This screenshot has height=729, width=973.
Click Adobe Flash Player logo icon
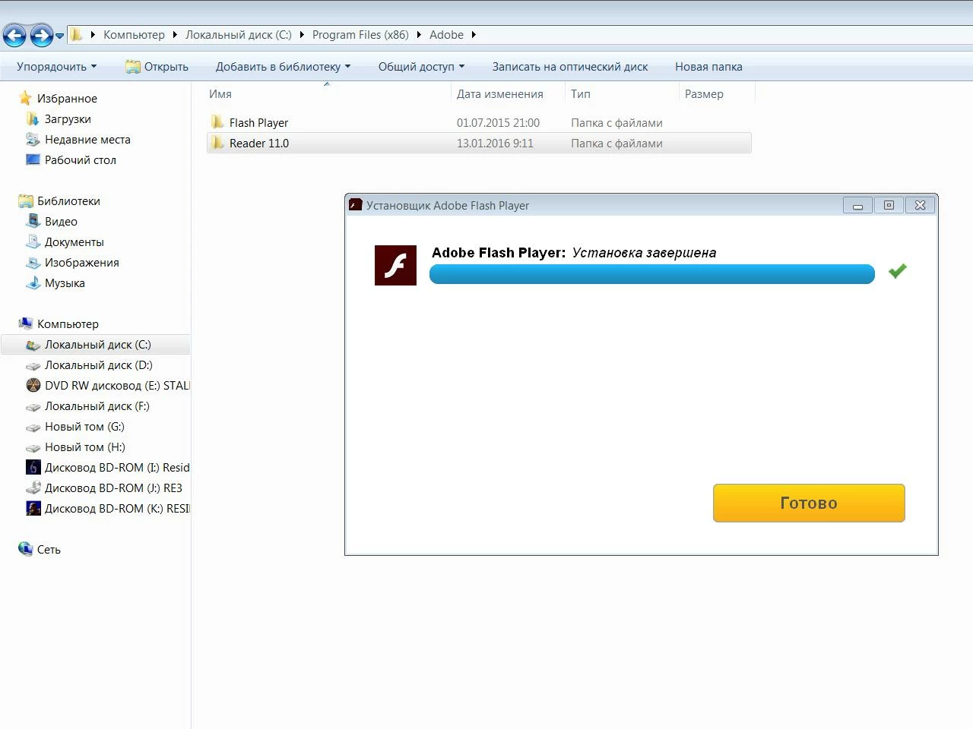395,265
